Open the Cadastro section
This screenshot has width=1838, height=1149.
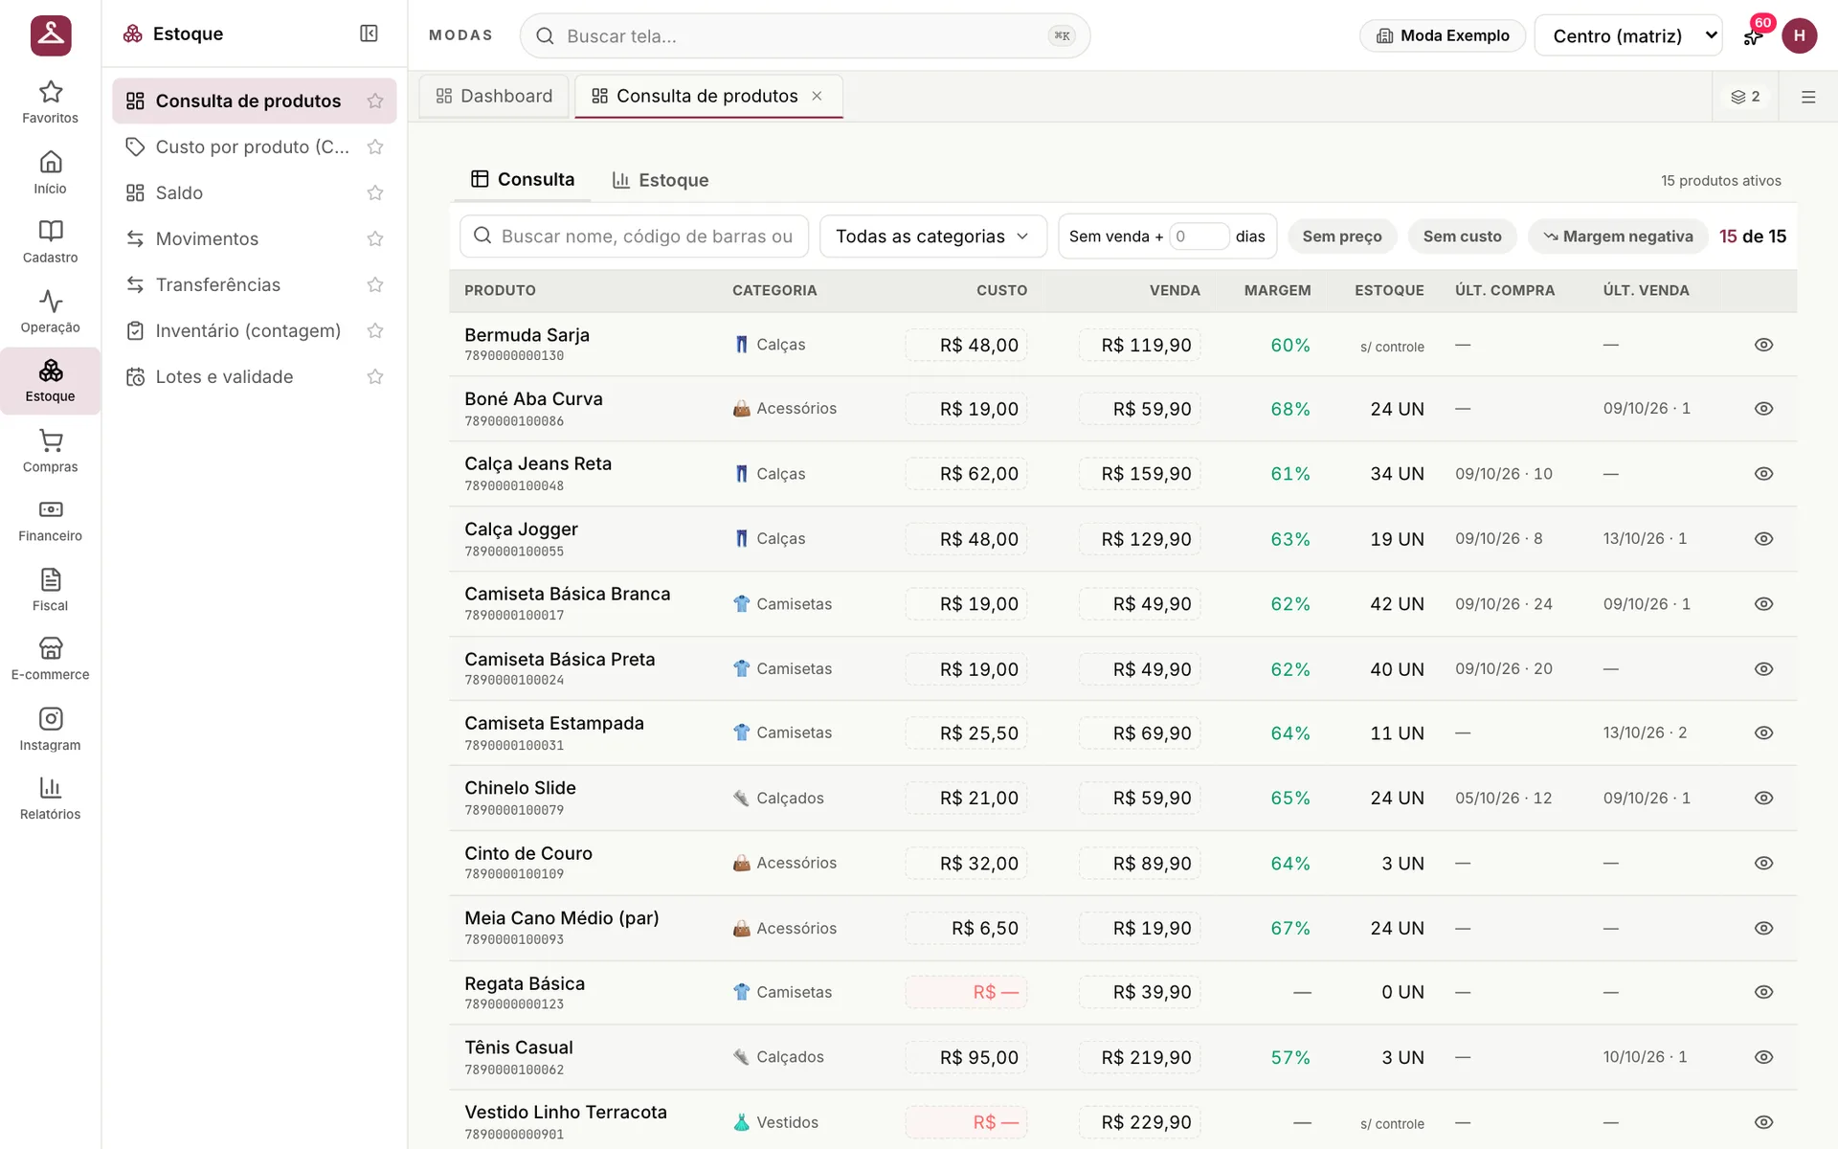point(50,242)
